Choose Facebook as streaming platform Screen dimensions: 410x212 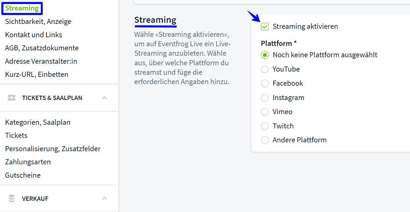click(x=265, y=83)
